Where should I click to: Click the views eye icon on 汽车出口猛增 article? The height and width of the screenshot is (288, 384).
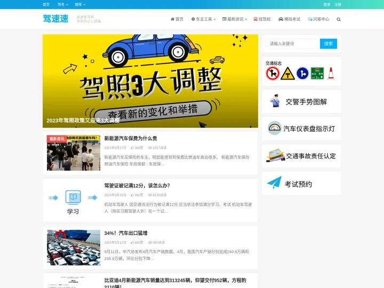coord(150,243)
